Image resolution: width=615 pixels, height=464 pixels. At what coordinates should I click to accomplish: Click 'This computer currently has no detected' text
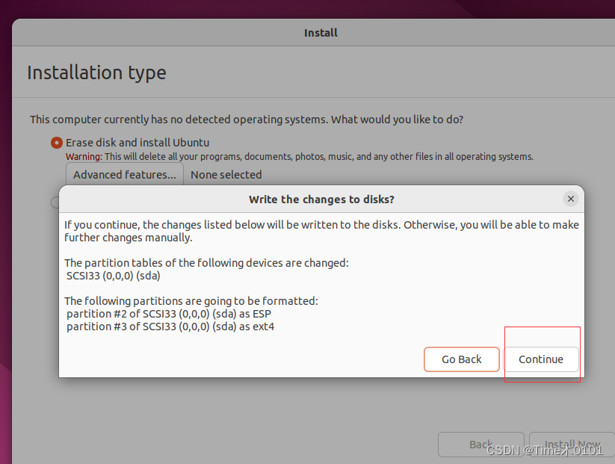247,120
